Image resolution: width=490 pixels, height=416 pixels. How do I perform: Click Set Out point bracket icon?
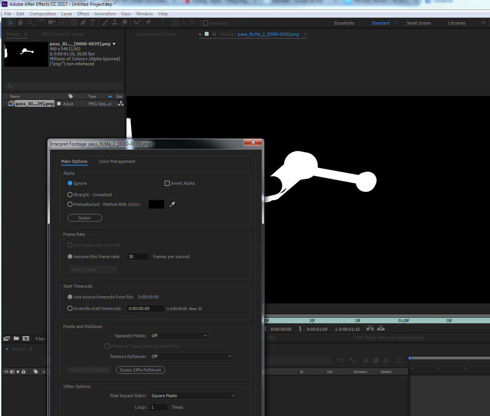(x=300, y=329)
